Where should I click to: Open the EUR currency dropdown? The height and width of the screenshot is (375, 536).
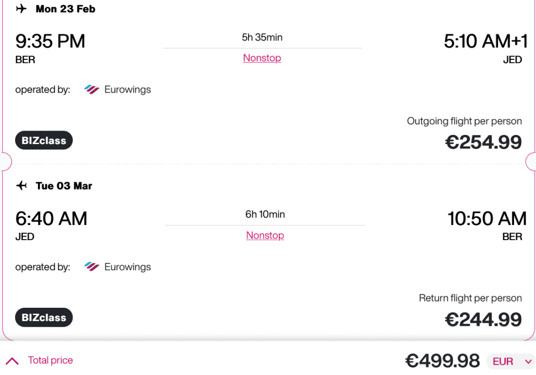(511, 361)
